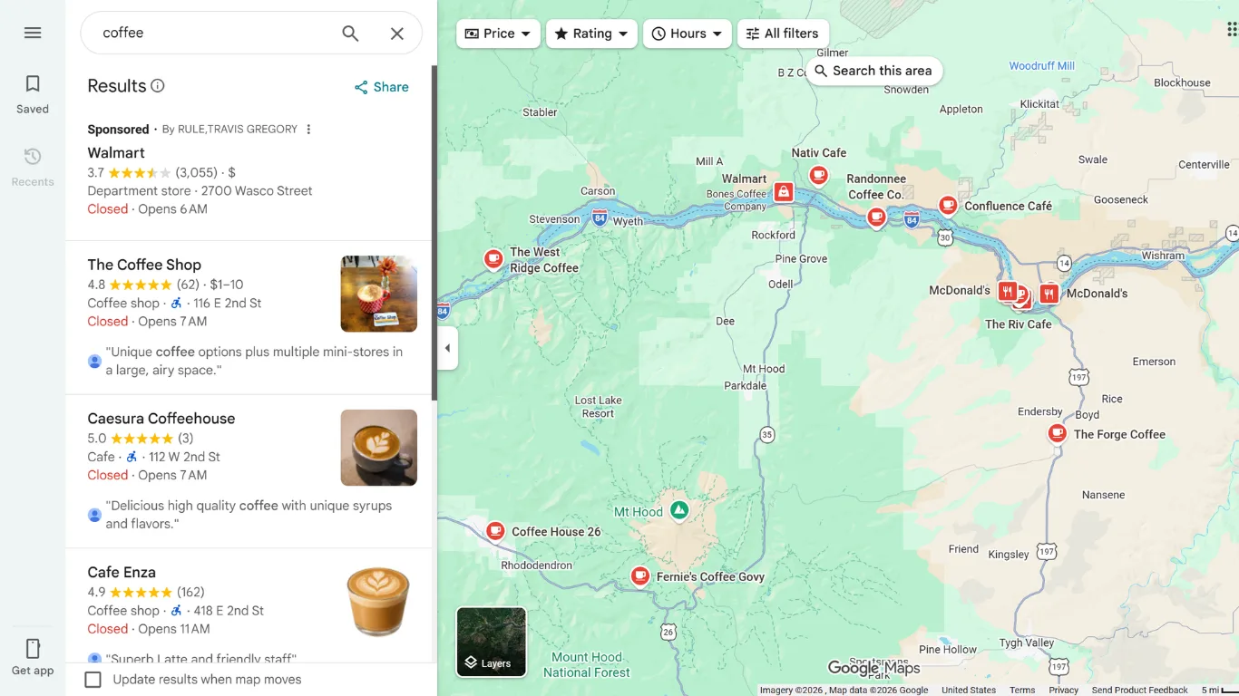Open the hamburger main menu

[33, 33]
